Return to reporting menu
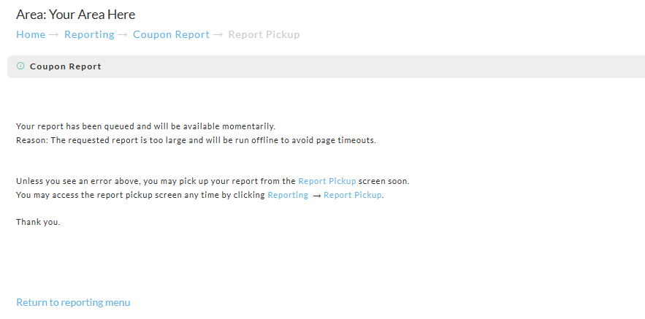This screenshot has width=645, height=319. tap(73, 302)
